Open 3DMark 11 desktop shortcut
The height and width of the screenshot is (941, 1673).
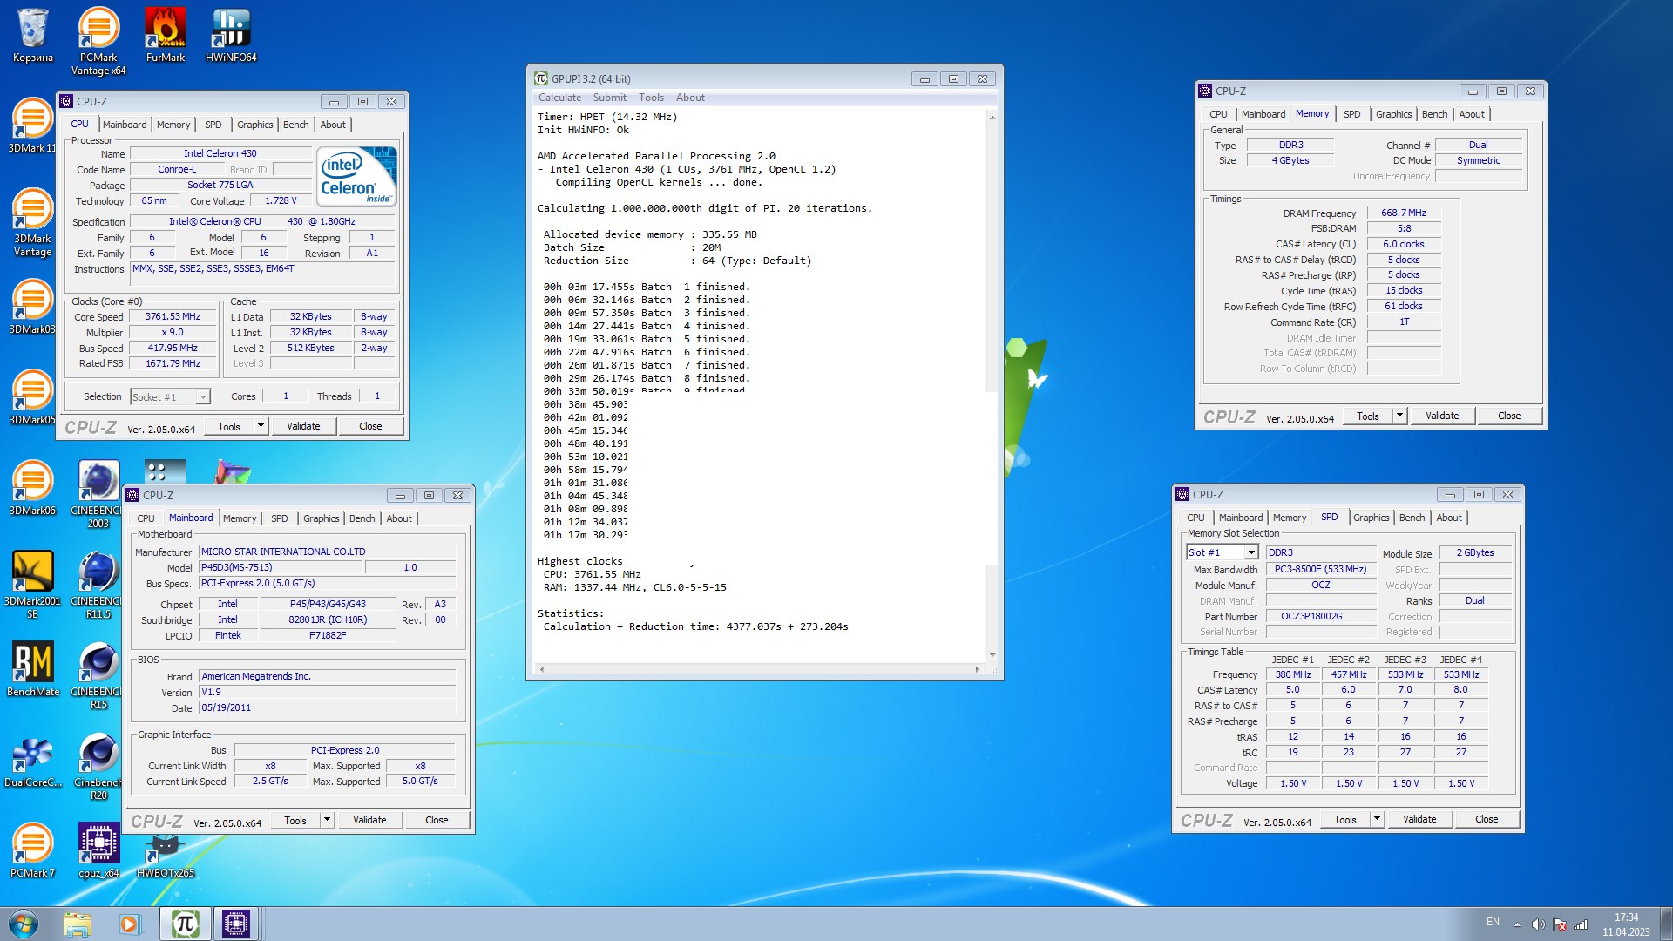coord(32,126)
